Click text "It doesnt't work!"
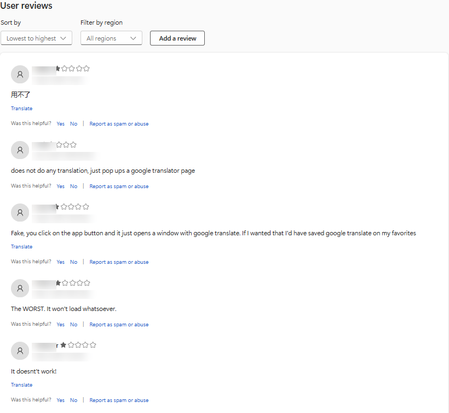This screenshot has height=413, width=449. [33, 371]
